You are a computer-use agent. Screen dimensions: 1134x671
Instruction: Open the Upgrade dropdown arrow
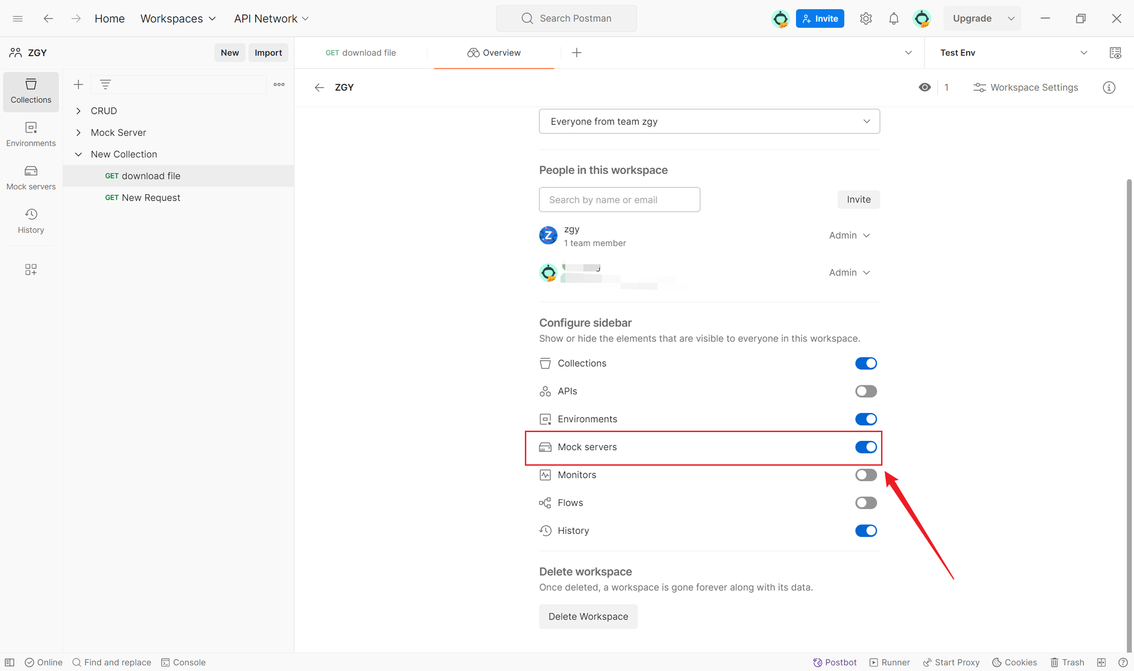click(x=1010, y=19)
